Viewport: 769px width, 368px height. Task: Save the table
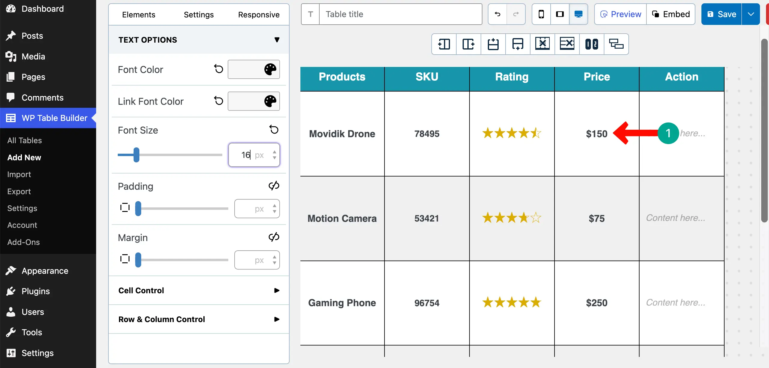(x=722, y=14)
